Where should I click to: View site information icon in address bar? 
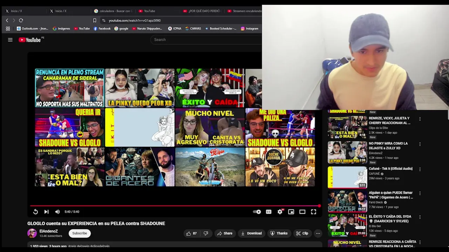click(x=103, y=20)
